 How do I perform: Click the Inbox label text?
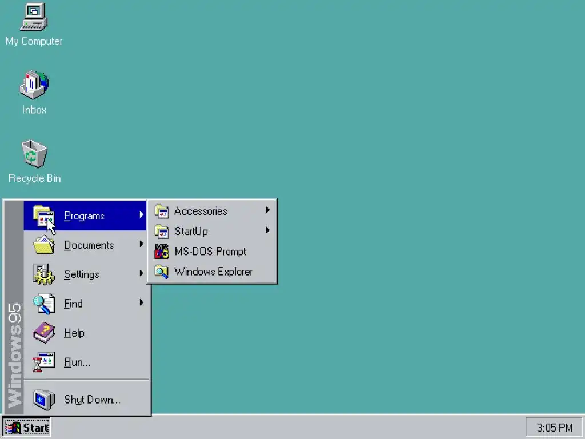click(34, 110)
